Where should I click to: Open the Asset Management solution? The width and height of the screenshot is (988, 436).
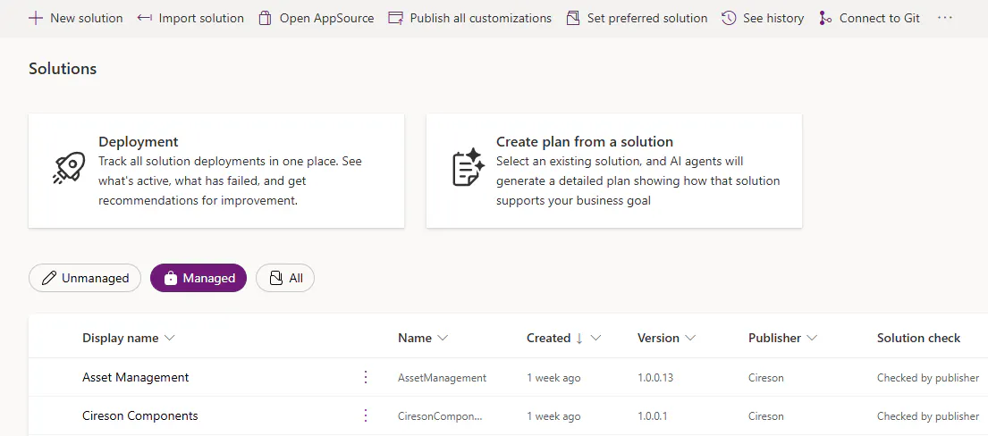(x=136, y=377)
